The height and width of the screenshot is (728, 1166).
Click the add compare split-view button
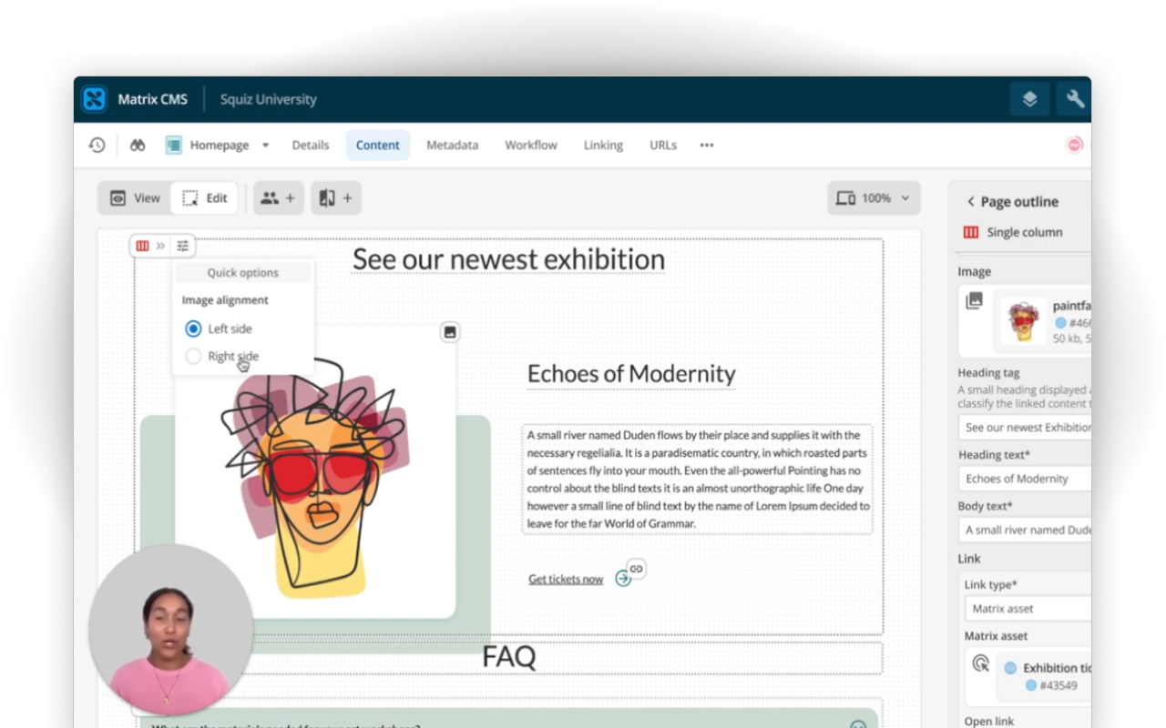(335, 197)
